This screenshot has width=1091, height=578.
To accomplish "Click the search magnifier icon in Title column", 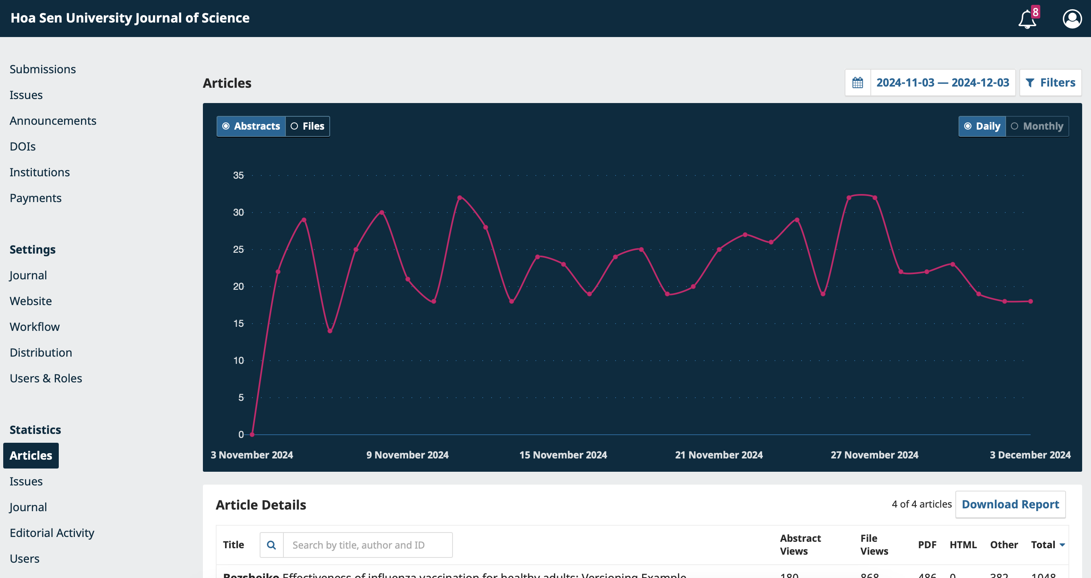I will (x=271, y=545).
